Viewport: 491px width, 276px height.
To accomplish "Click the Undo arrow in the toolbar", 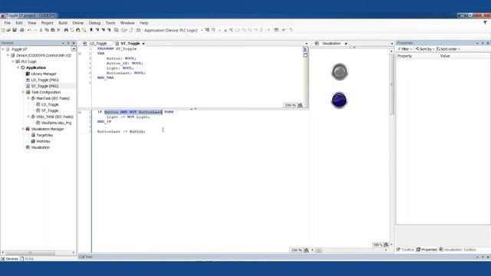I will pos(29,30).
